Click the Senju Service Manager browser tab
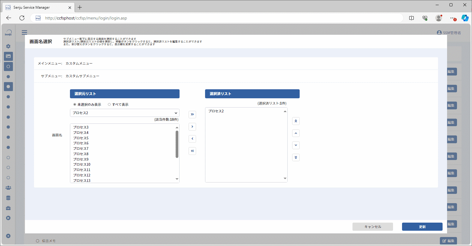 (38, 7)
